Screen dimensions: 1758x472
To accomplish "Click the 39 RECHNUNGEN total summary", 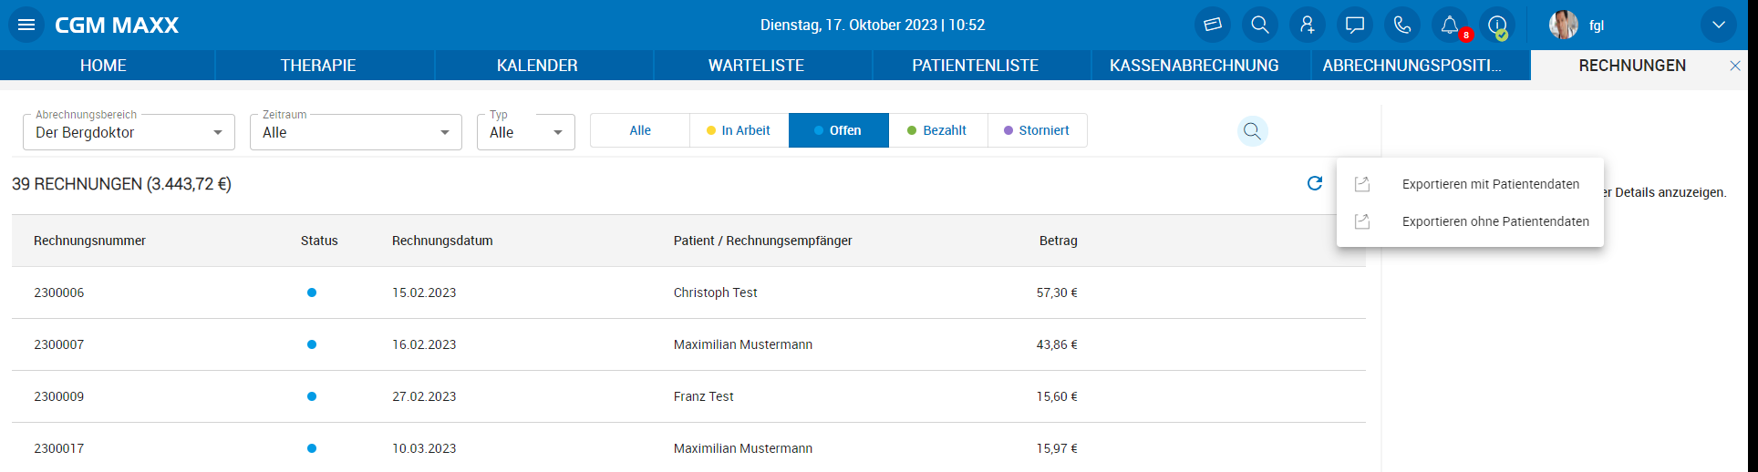I will click(121, 184).
